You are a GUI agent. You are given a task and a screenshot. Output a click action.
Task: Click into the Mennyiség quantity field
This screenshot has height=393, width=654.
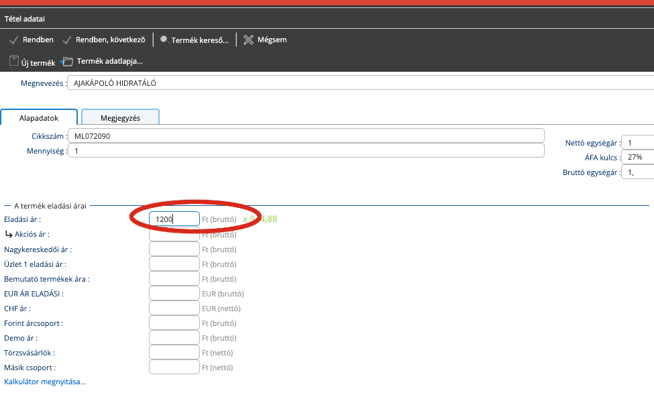point(307,150)
